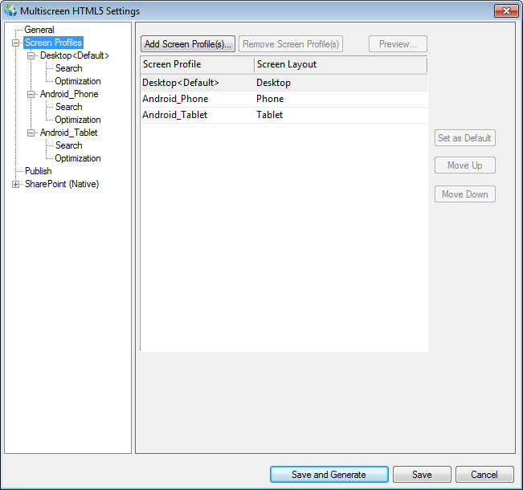523x490 pixels.
Task: Open Search settings under Android_Tablet
Action: point(68,145)
